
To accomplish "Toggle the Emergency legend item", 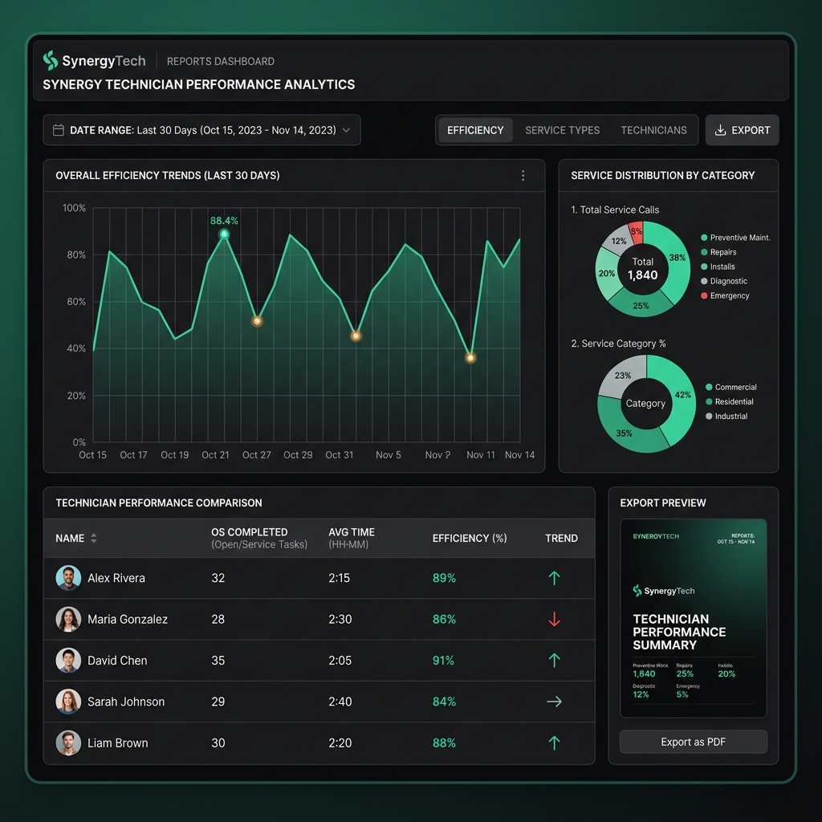I will click(725, 295).
